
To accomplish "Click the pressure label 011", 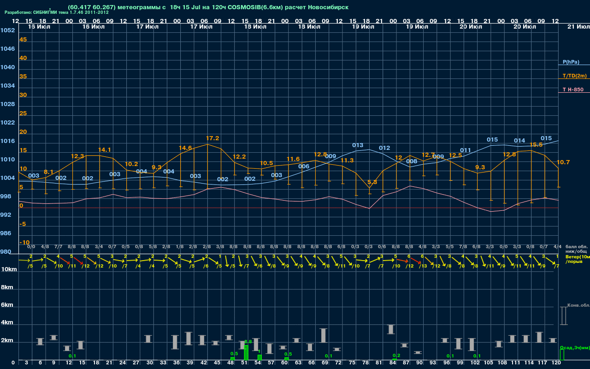I will pyautogui.click(x=466, y=150).
